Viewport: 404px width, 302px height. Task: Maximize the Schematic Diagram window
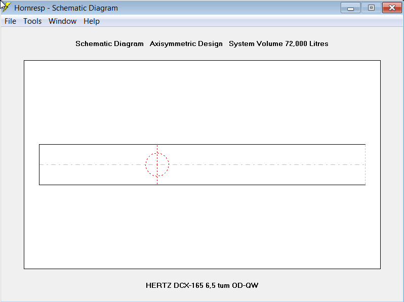(x=371, y=8)
